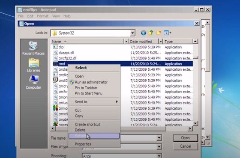Click the cmd file icon
The image size is (240, 158).
coord(55,64)
